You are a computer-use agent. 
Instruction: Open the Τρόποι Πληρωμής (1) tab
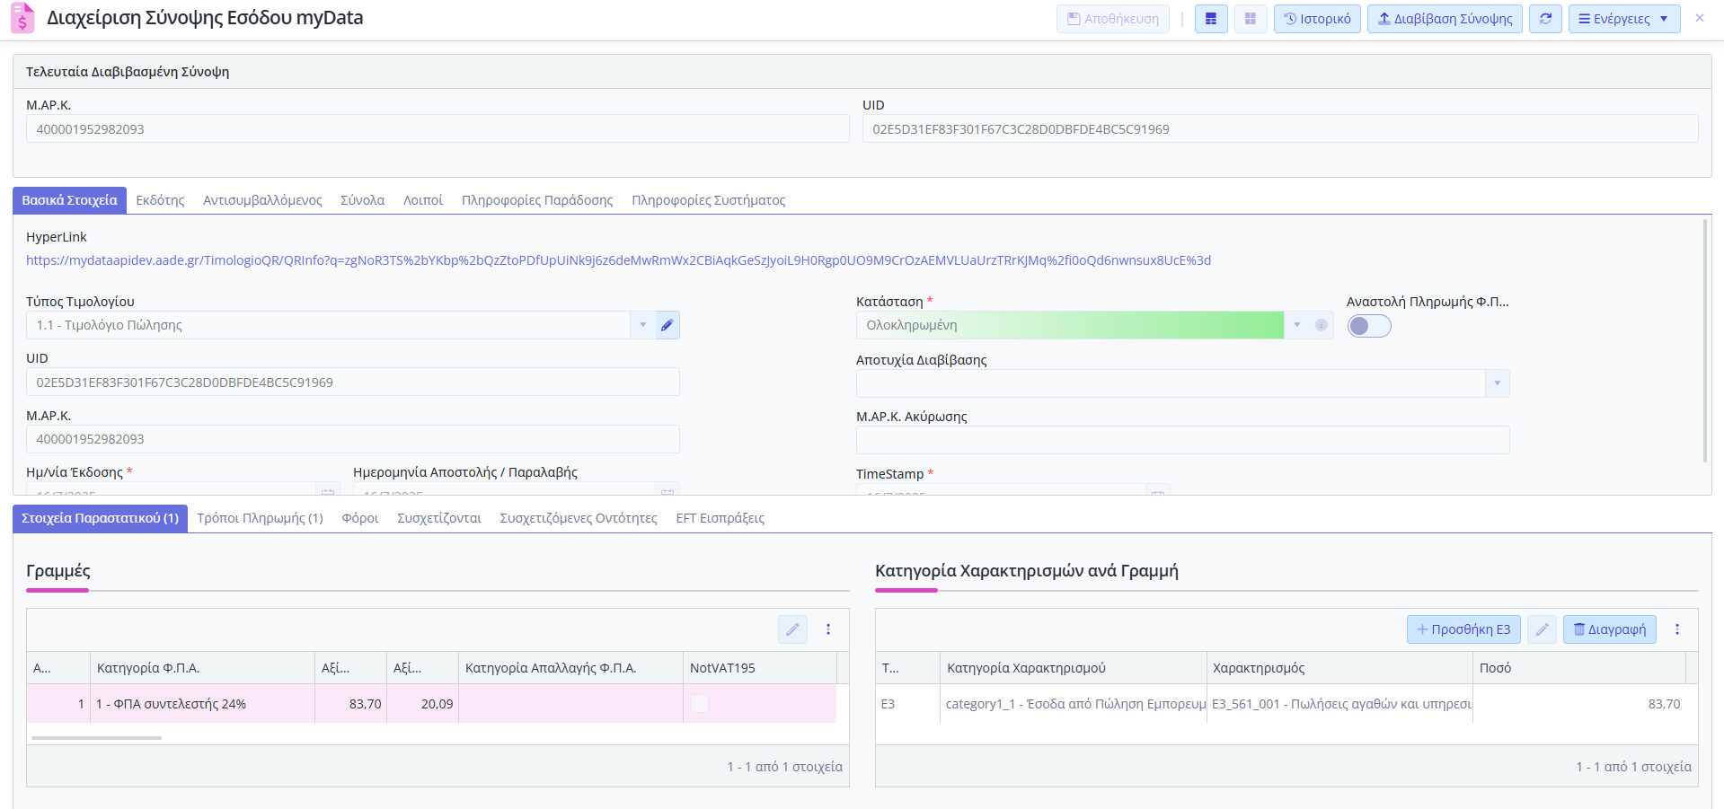260,518
